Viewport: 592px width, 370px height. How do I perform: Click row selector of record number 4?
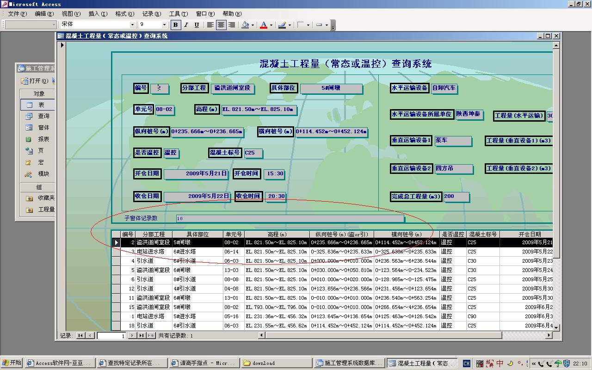(x=116, y=261)
